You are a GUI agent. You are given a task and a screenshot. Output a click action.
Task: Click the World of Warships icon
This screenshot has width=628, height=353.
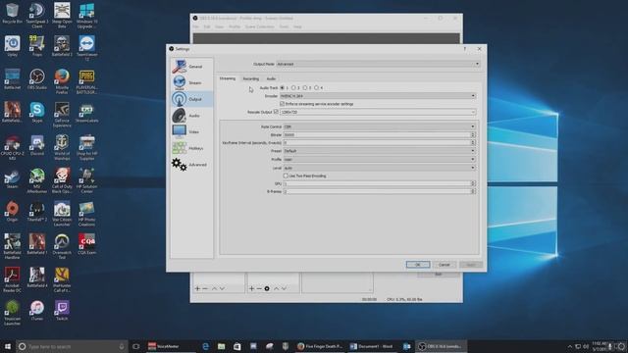tap(62, 147)
